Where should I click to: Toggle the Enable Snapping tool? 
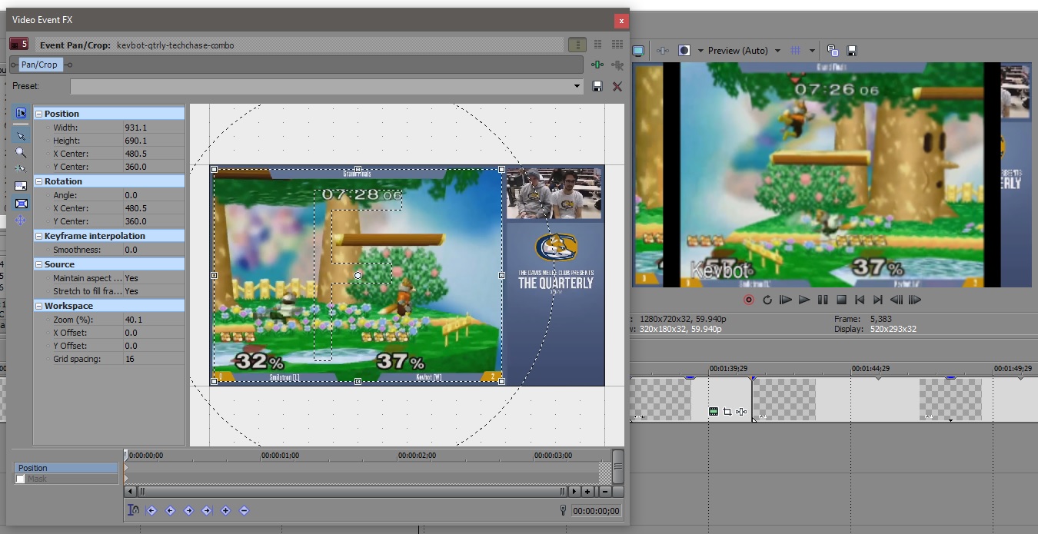click(21, 168)
